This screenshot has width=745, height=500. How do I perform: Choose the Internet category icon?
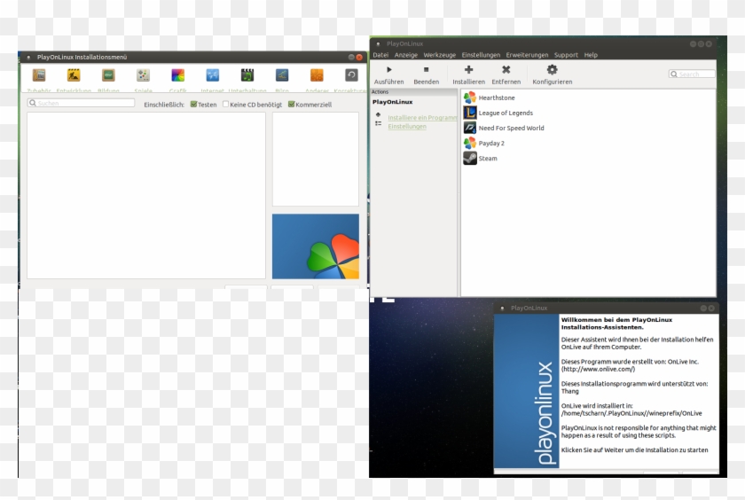point(212,75)
